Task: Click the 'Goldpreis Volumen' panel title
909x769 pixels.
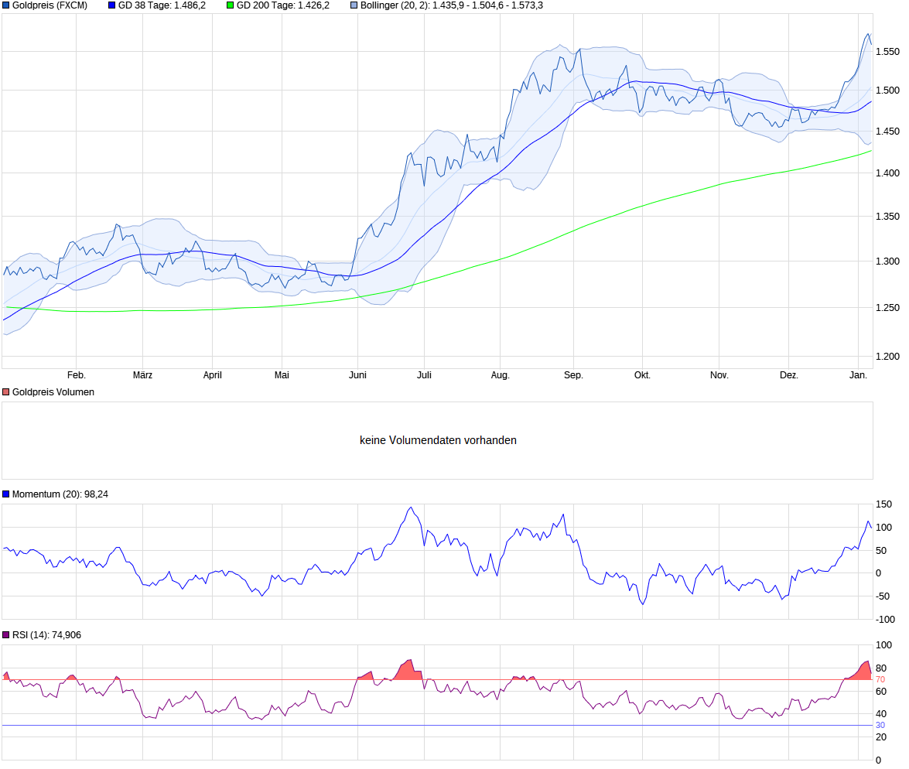Action: [53, 392]
